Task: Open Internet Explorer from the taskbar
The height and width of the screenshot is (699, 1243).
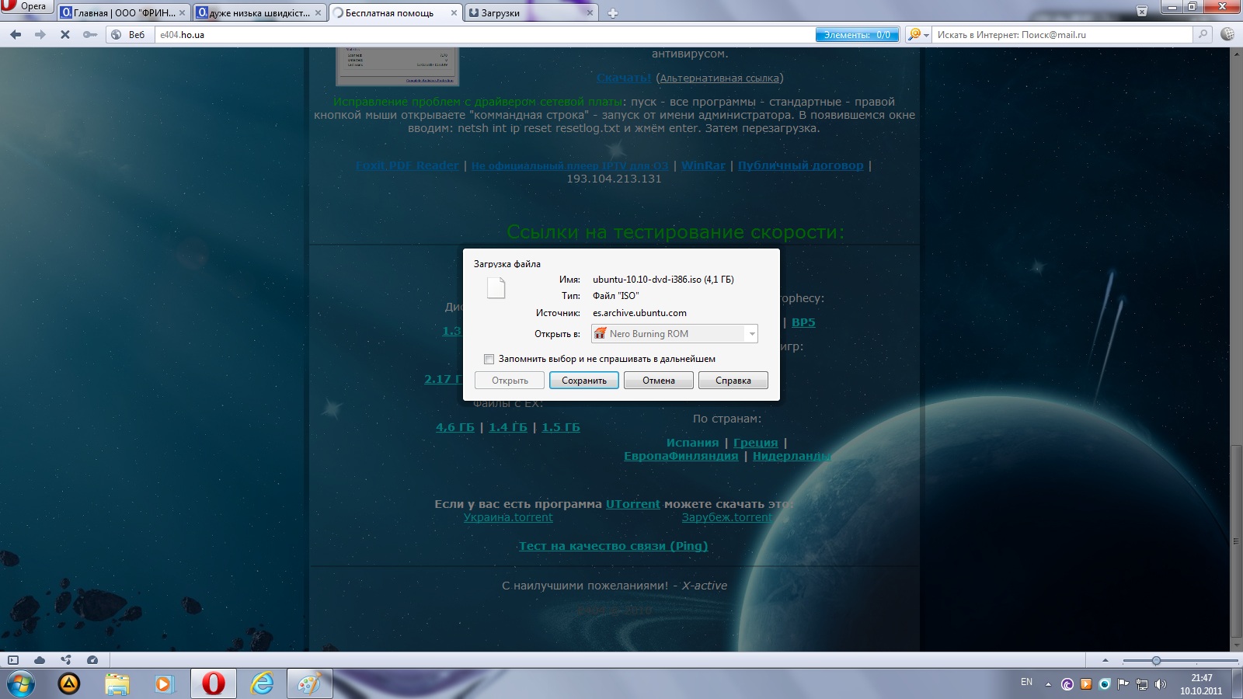Action: tap(263, 683)
